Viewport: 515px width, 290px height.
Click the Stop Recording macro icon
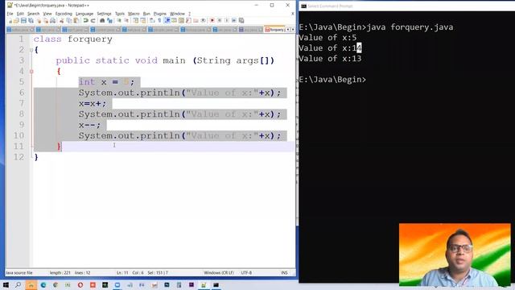point(220,20)
